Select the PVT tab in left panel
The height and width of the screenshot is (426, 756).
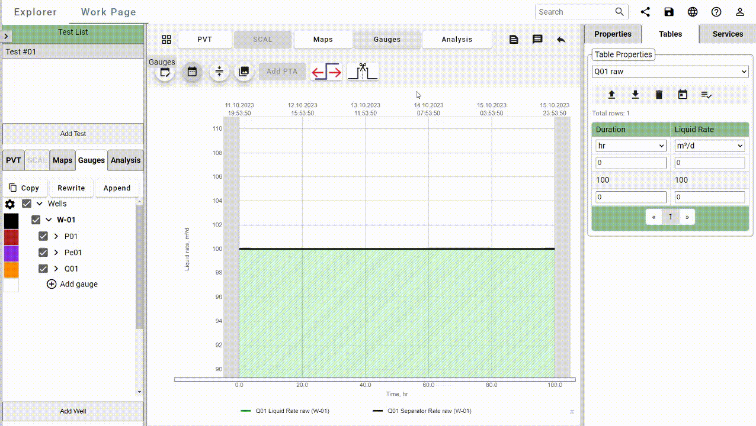pyautogui.click(x=14, y=160)
